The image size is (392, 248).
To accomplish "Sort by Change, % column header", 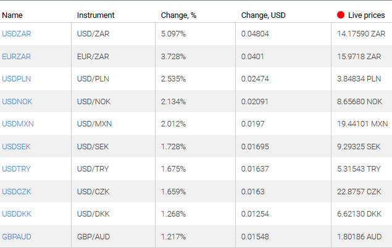I will tap(178, 14).
